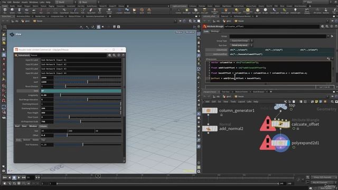Select the Spot Light shelf tool
This screenshot has height=190, width=338.
pos(195,11)
